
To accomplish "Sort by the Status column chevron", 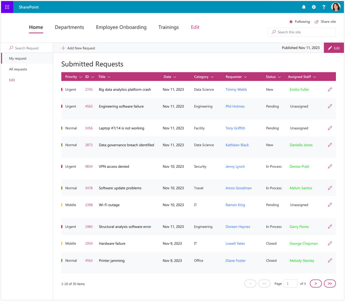I will (x=279, y=77).
